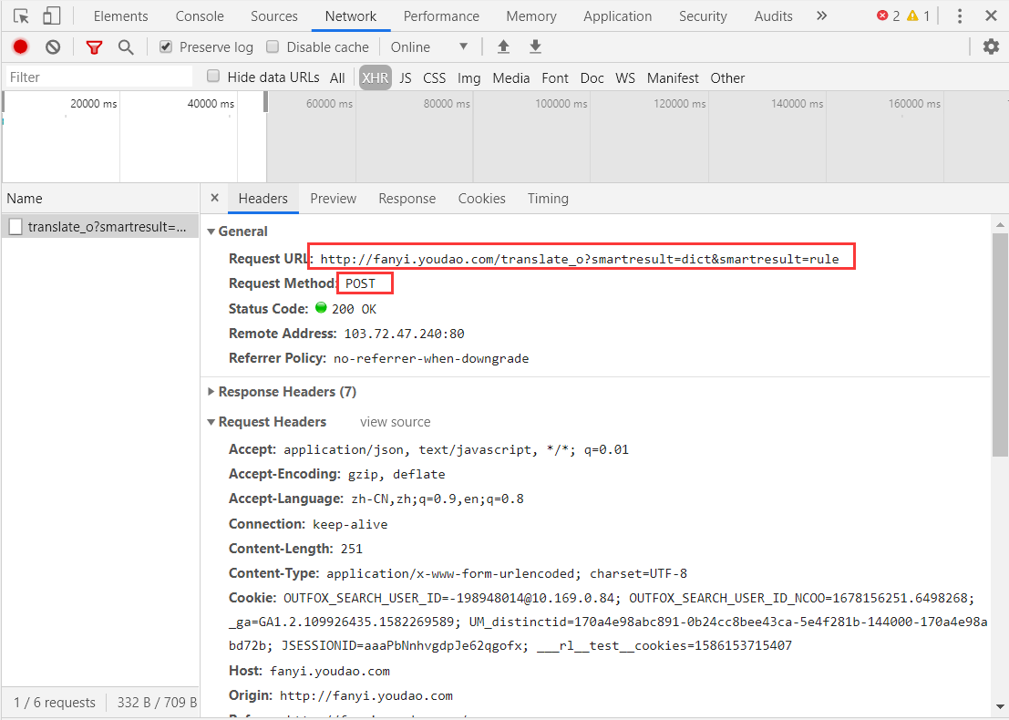Close the DevTools panel
Viewport: 1009px width, 720px height.
tap(991, 16)
